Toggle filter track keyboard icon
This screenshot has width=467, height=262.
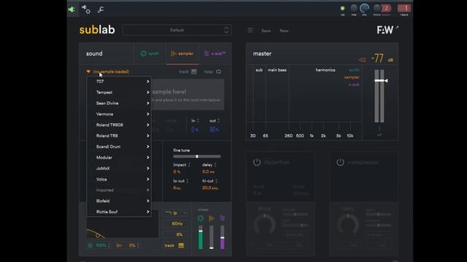[x=181, y=245]
